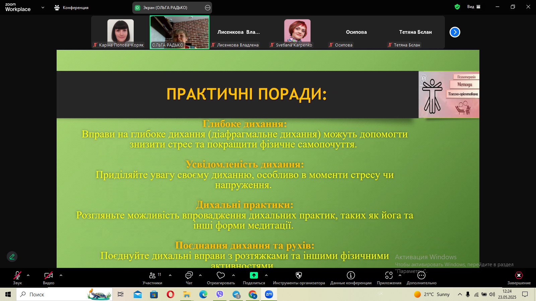Select Осипова participant tile
This screenshot has width=536, height=301.
[x=356, y=32]
